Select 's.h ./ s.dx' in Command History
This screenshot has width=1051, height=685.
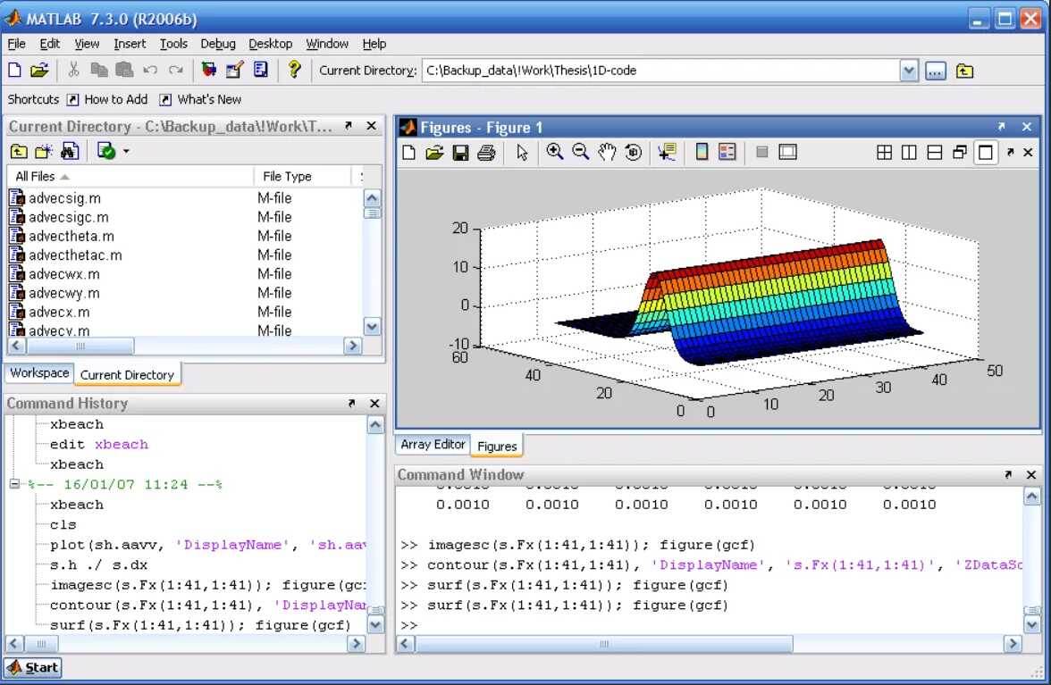[x=98, y=564]
